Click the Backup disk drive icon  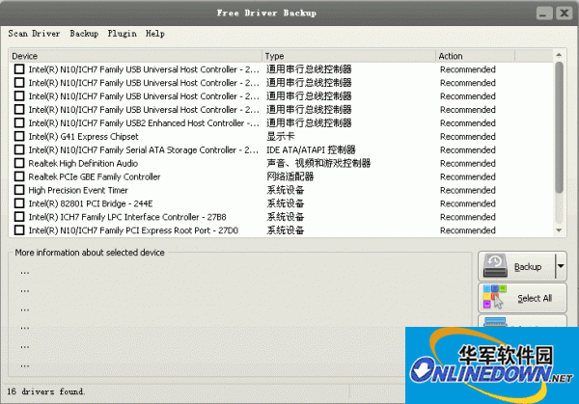coord(496,266)
